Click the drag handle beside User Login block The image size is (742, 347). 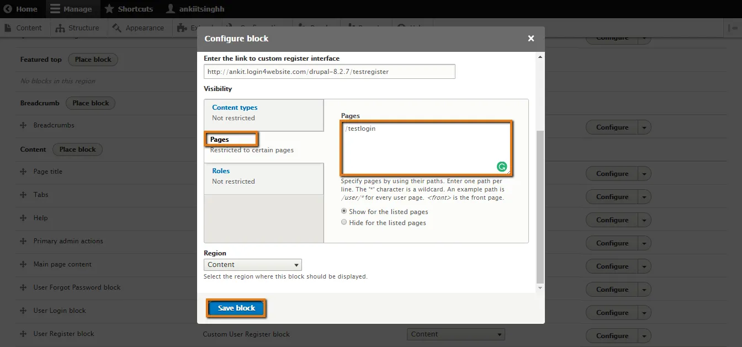(x=23, y=311)
